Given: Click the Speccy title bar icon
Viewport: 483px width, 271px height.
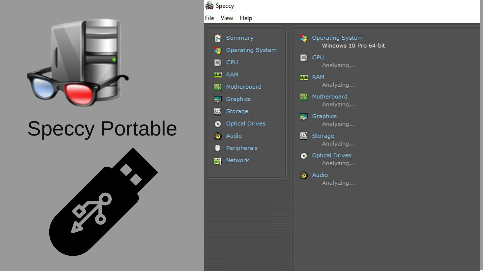Looking at the screenshot, I should 209,6.
